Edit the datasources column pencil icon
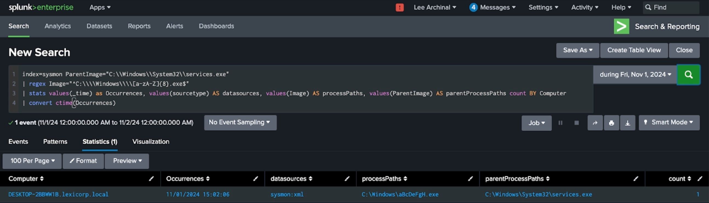Image resolution: width=709 pixels, height=203 pixels. tap(347, 179)
